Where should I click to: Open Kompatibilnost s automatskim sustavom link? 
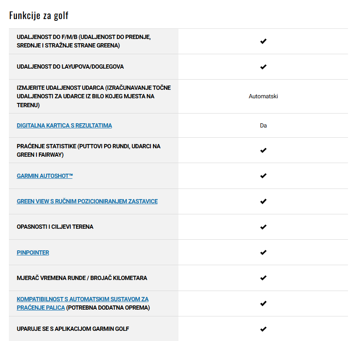click(83, 303)
